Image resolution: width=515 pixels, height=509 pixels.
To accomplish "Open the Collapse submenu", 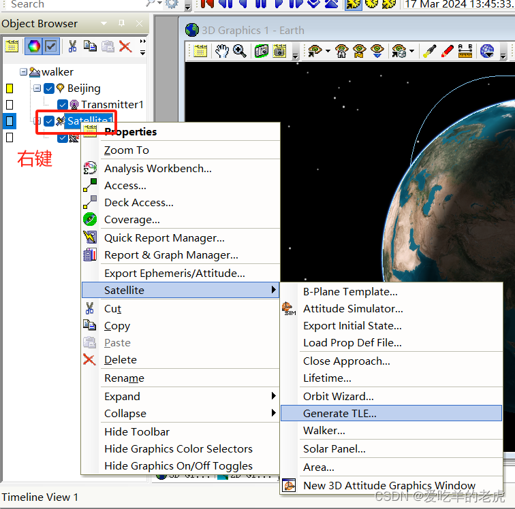I will click(181, 413).
